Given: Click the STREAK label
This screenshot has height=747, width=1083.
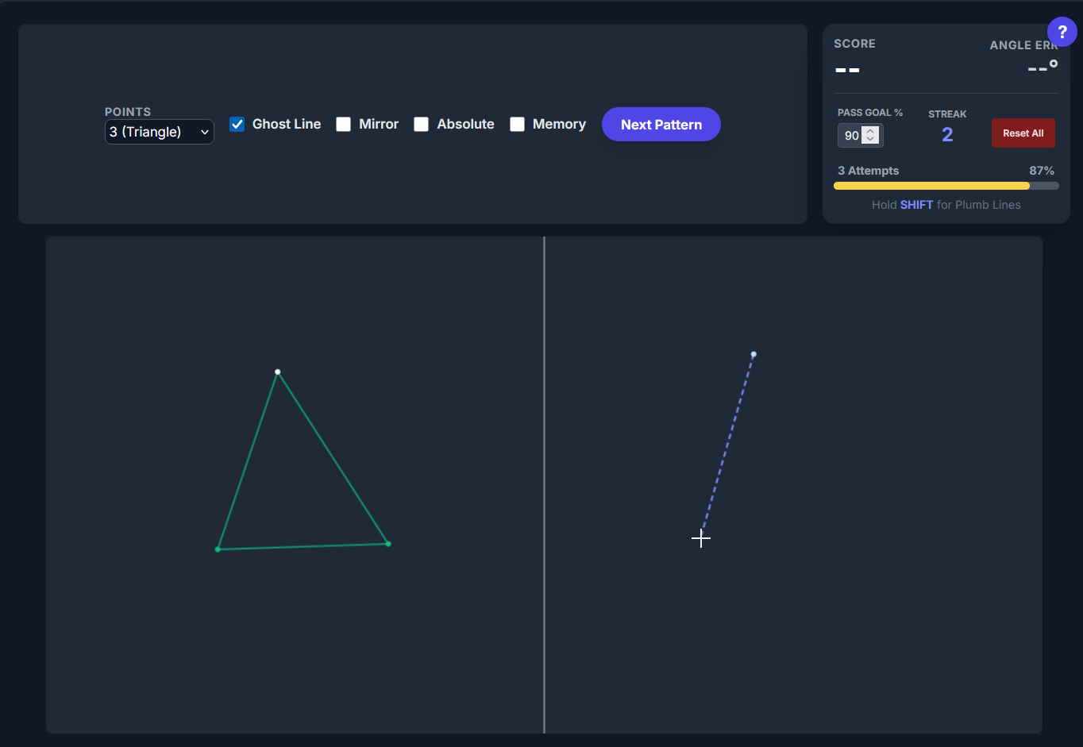Looking at the screenshot, I should [947, 114].
